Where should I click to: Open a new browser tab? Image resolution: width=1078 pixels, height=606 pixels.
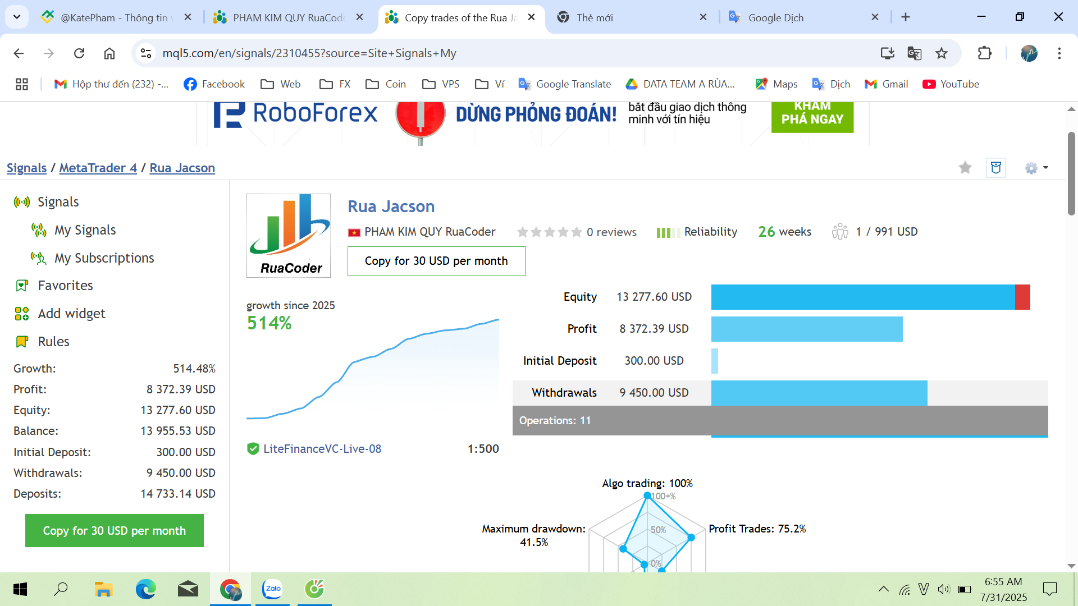(906, 17)
